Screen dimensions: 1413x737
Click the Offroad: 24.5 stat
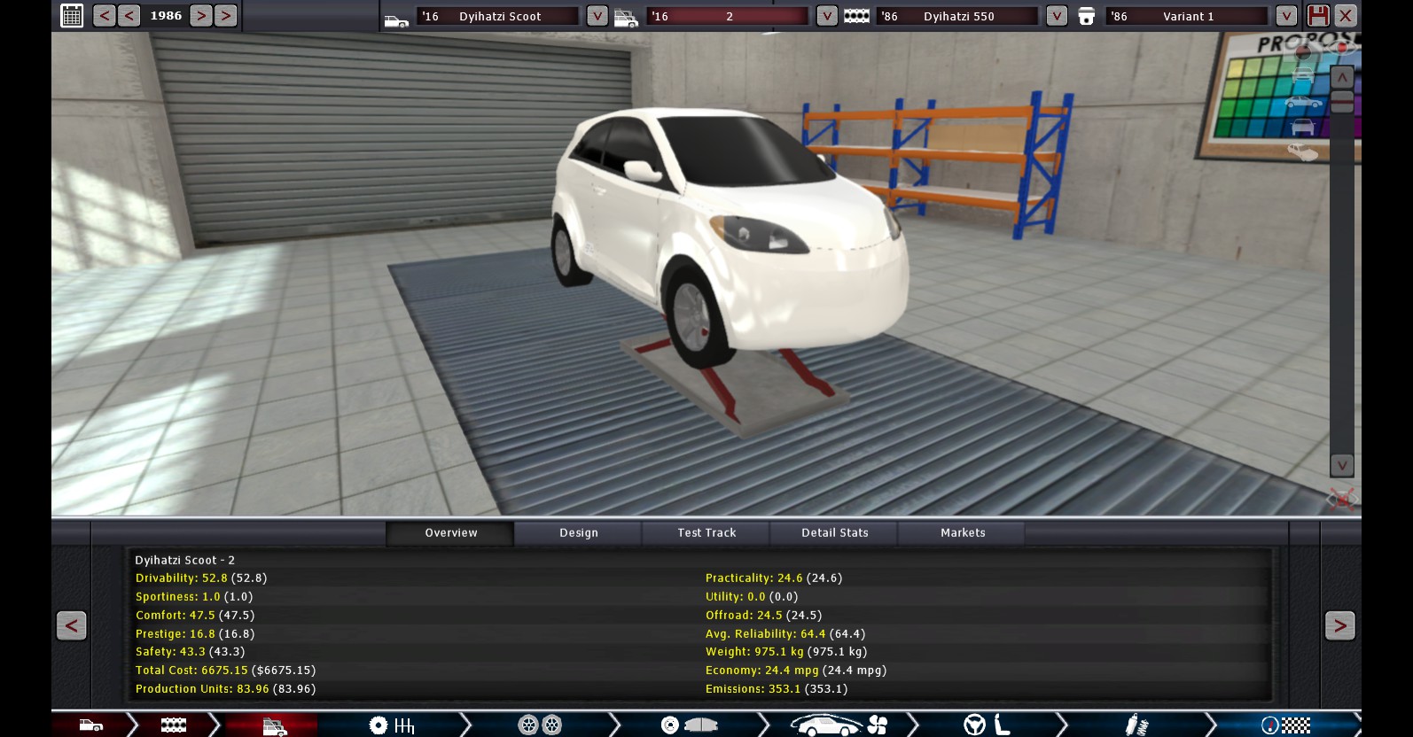pyautogui.click(x=763, y=615)
